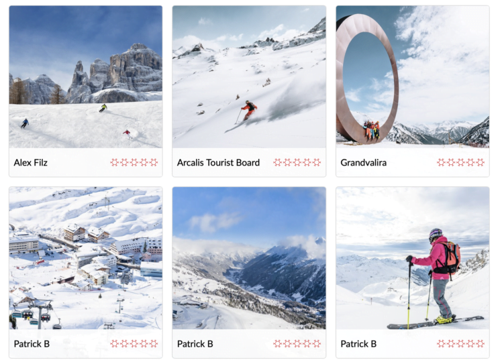
Task: Rate pink jacket skier photo first star
Action: coord(441,344)
